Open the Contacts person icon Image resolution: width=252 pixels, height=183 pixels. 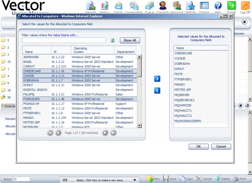click(x=163, y=6)
